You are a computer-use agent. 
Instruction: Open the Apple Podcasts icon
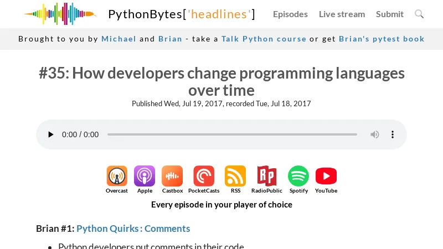[x=145, y=177]
